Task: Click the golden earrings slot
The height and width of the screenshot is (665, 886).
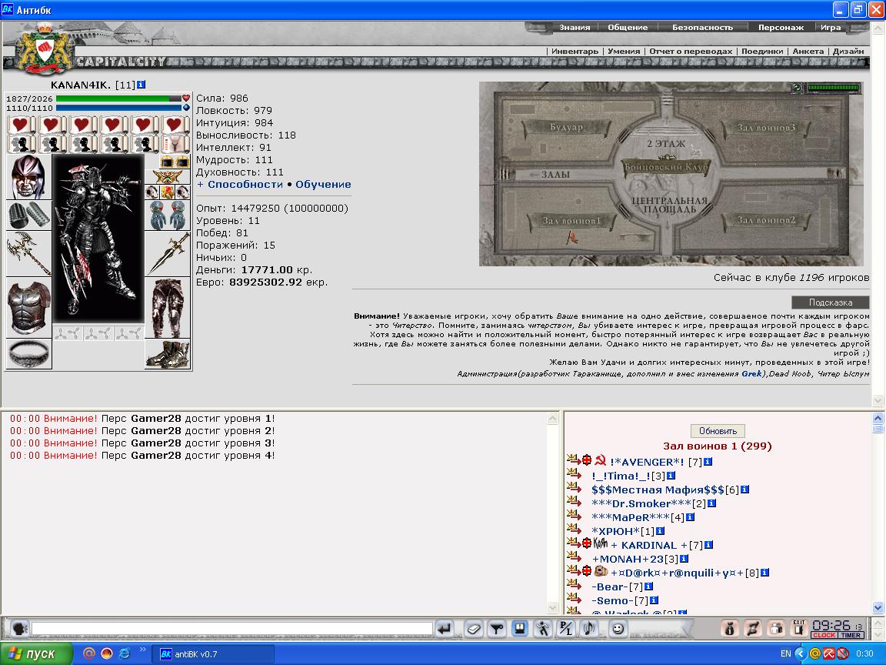Action: [x=175, y=162]
